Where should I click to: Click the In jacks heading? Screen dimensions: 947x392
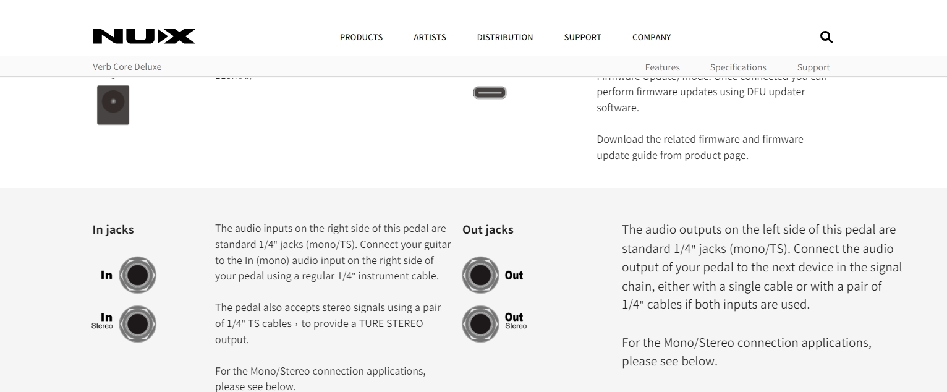point(113,229)
